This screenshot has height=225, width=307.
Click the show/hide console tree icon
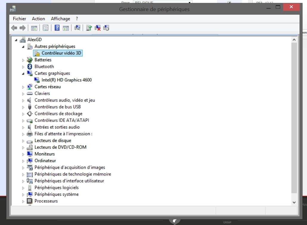pos(34,28)
